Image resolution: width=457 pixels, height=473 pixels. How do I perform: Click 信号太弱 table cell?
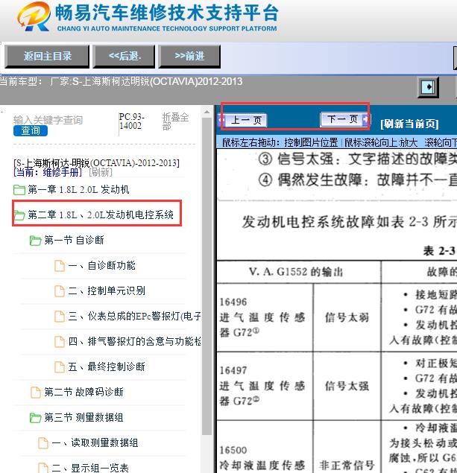tap(347, 317)
